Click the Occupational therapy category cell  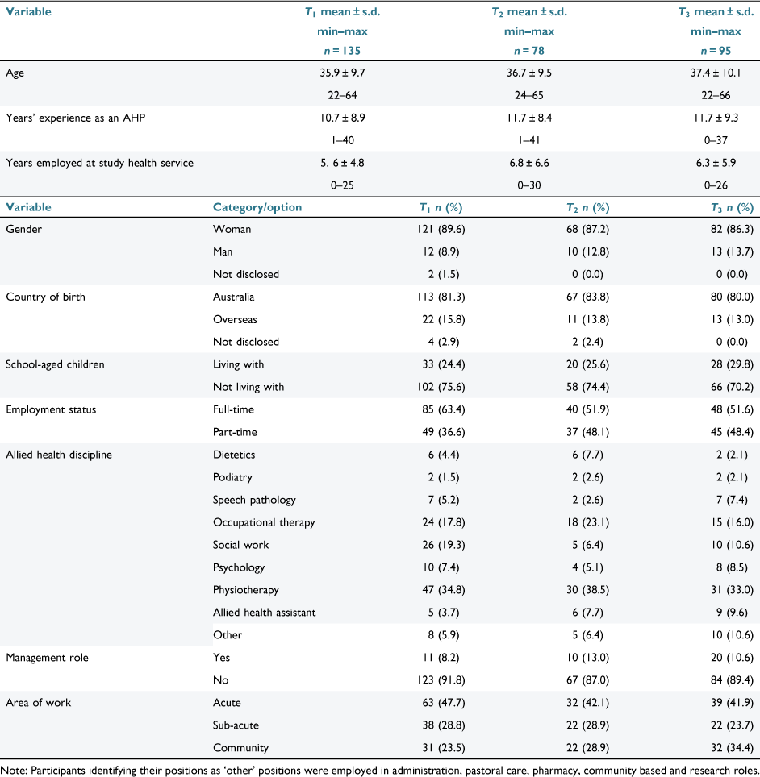coord(264,522)
